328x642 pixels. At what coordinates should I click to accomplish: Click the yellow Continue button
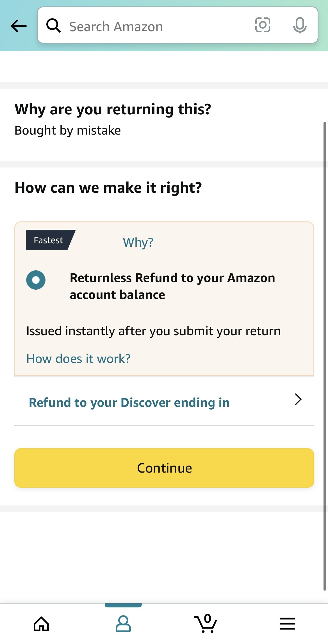point(164,468)
